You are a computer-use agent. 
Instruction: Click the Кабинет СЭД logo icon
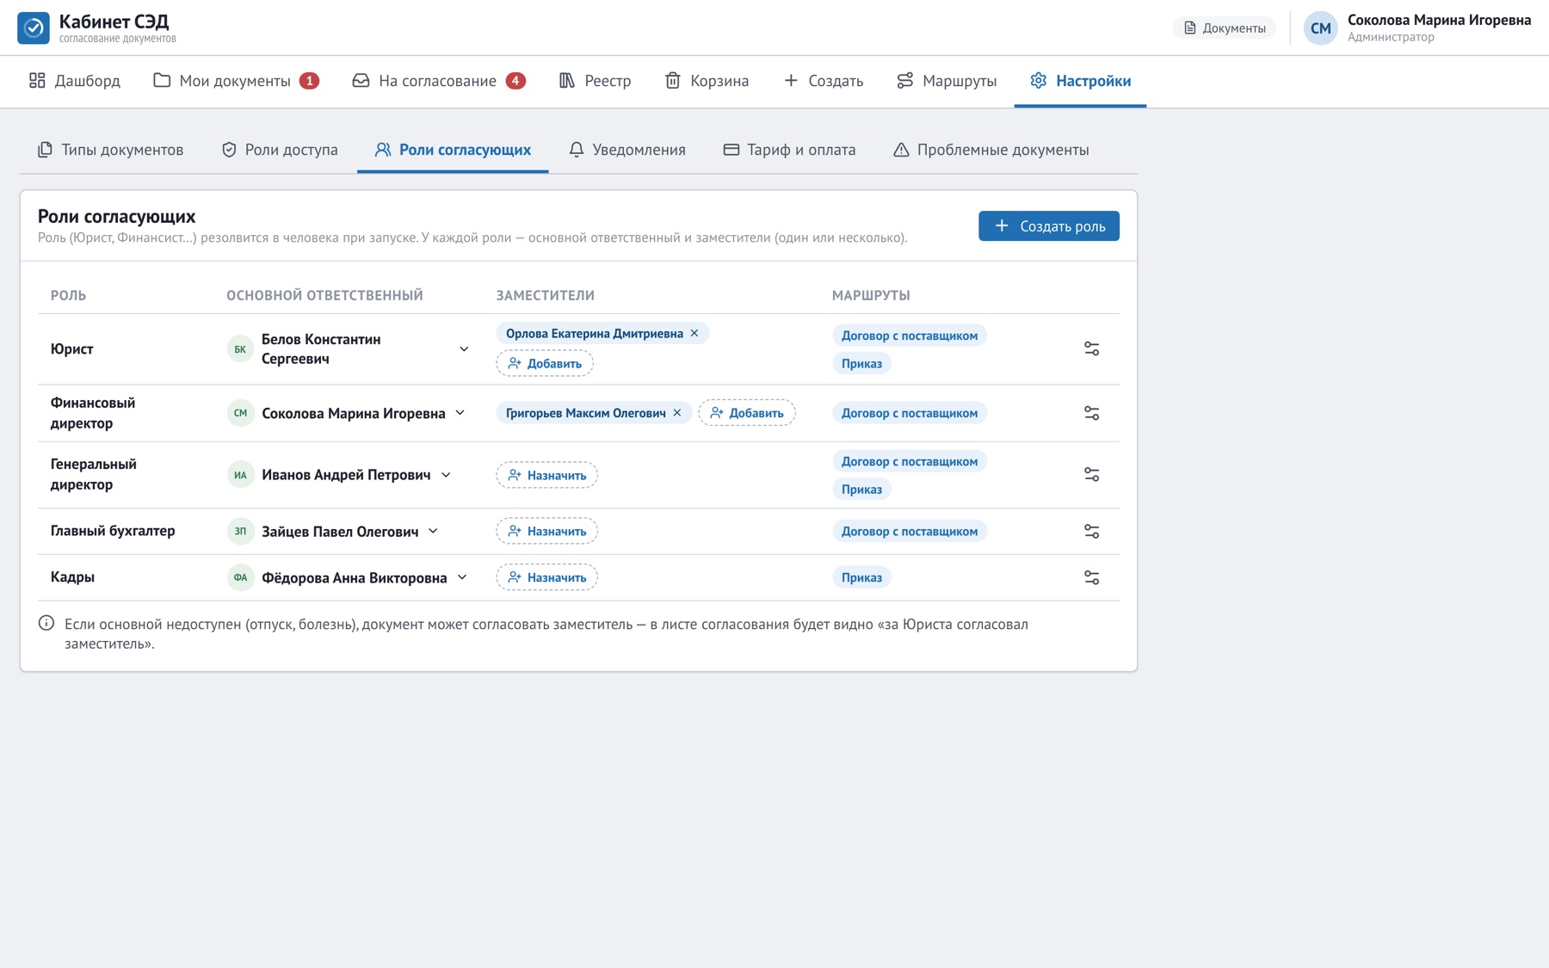(34, 28)
